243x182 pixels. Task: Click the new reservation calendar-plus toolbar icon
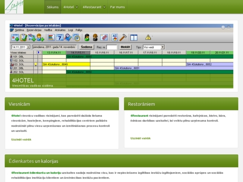click(x=15, y=38)
